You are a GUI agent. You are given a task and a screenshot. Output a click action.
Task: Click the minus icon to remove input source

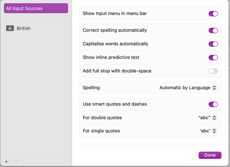pyautogui.click(x=16, y=161)
